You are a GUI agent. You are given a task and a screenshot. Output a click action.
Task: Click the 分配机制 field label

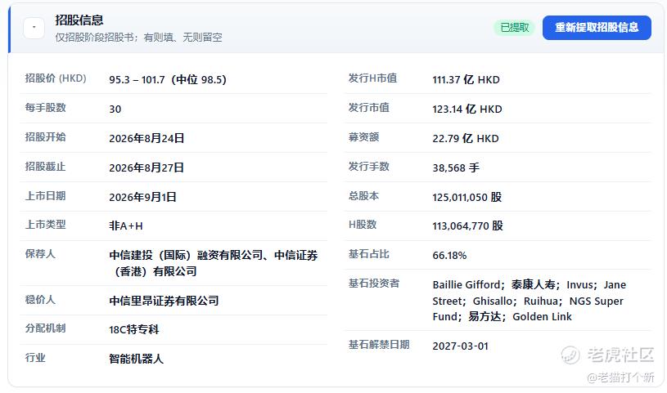pos(46,328)
